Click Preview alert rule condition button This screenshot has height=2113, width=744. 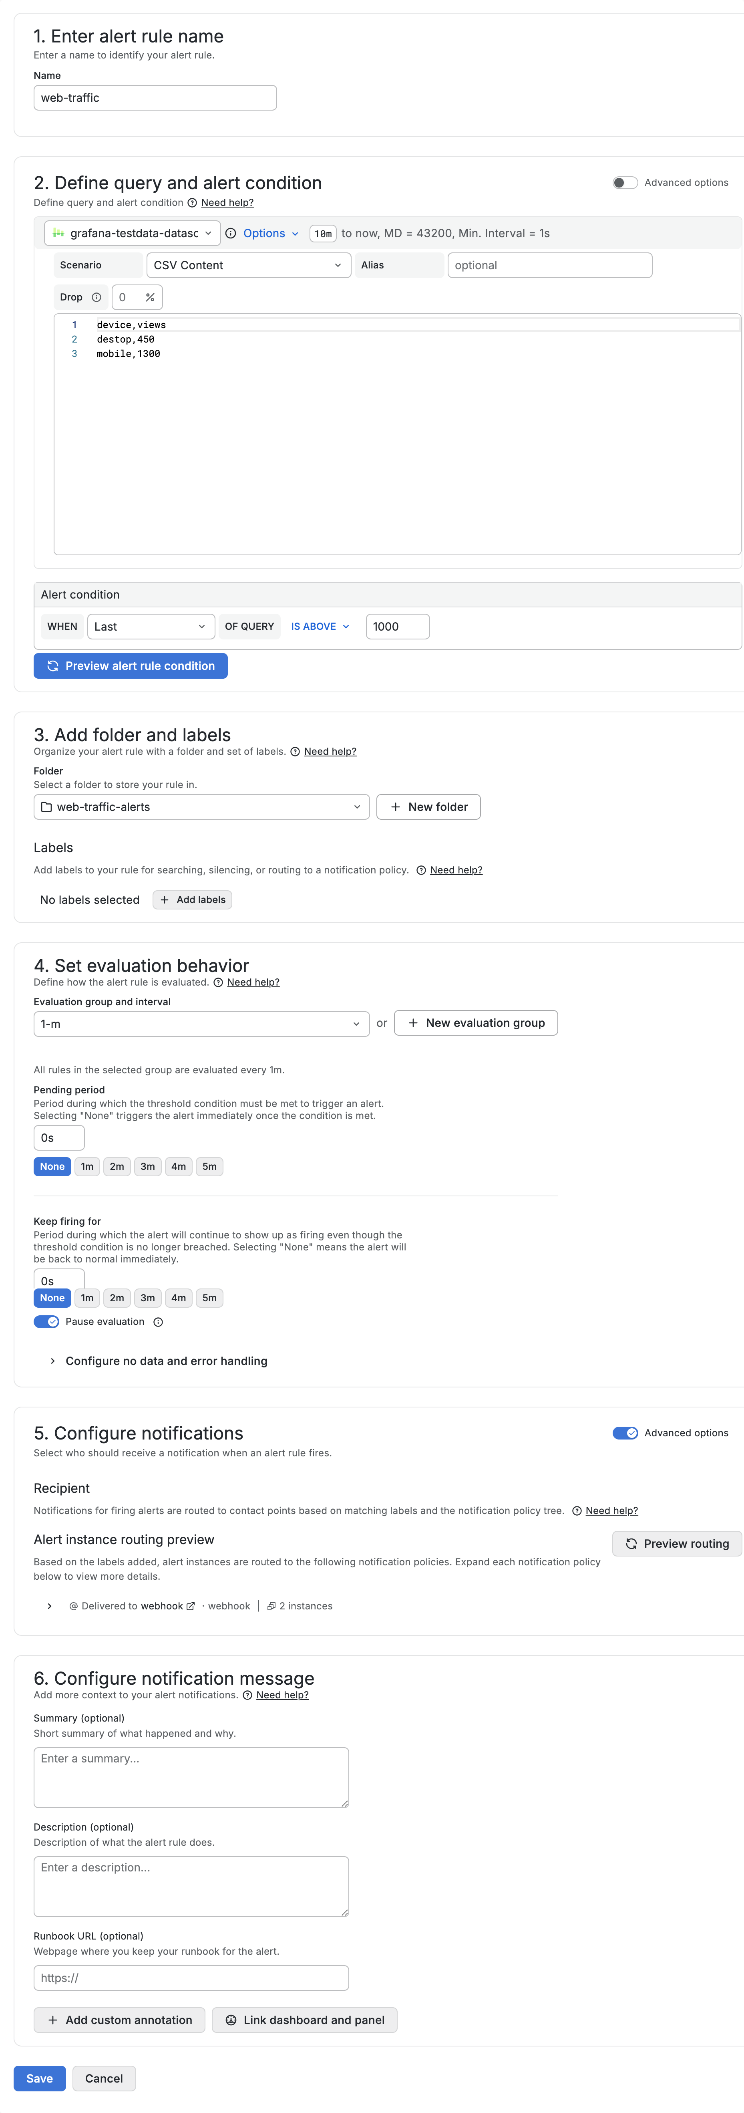[131, 666]
